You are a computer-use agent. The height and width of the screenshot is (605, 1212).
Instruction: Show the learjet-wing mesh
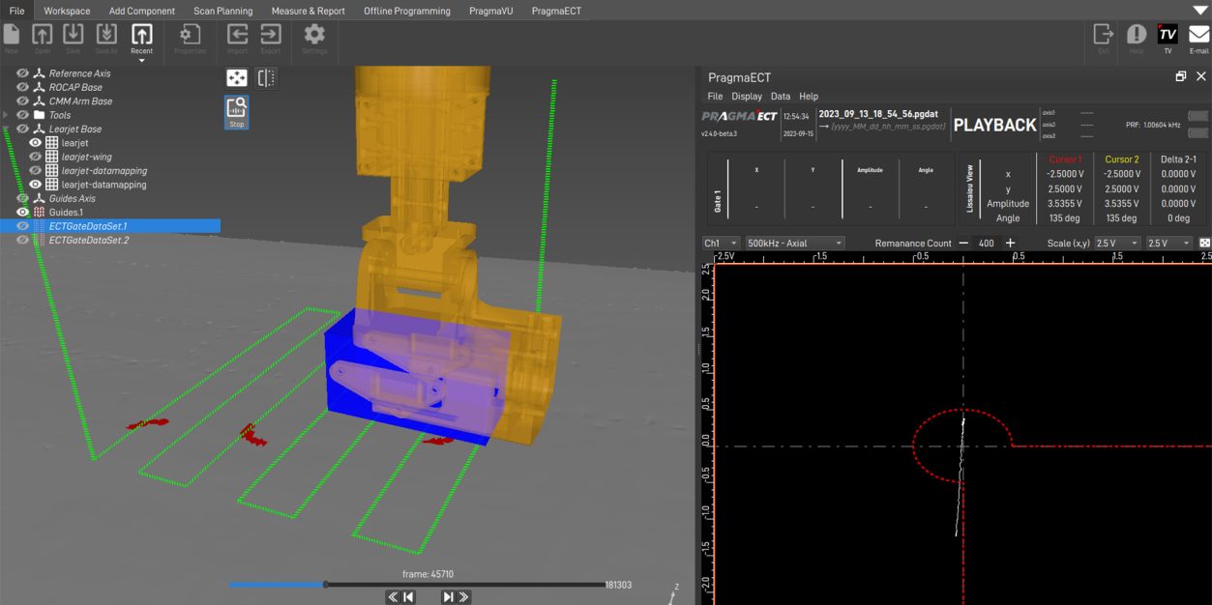pos(36,157)
